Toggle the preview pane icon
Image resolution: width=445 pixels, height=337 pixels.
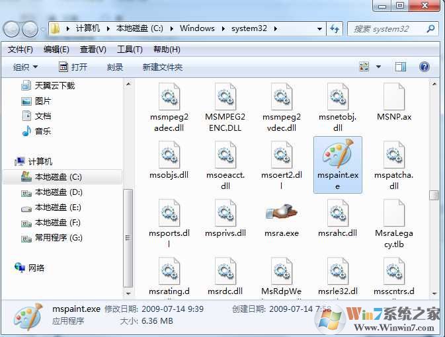401,67
